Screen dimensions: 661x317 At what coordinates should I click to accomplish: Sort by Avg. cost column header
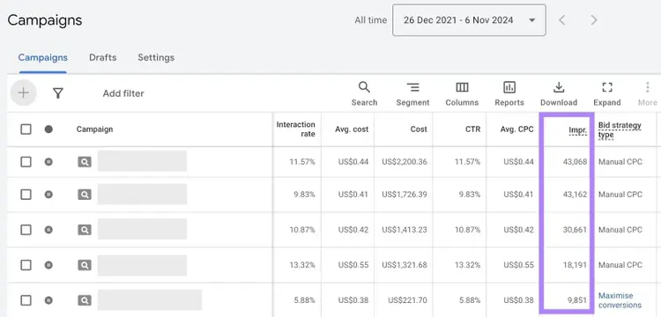pyautogui.click(x=352, y=129)
